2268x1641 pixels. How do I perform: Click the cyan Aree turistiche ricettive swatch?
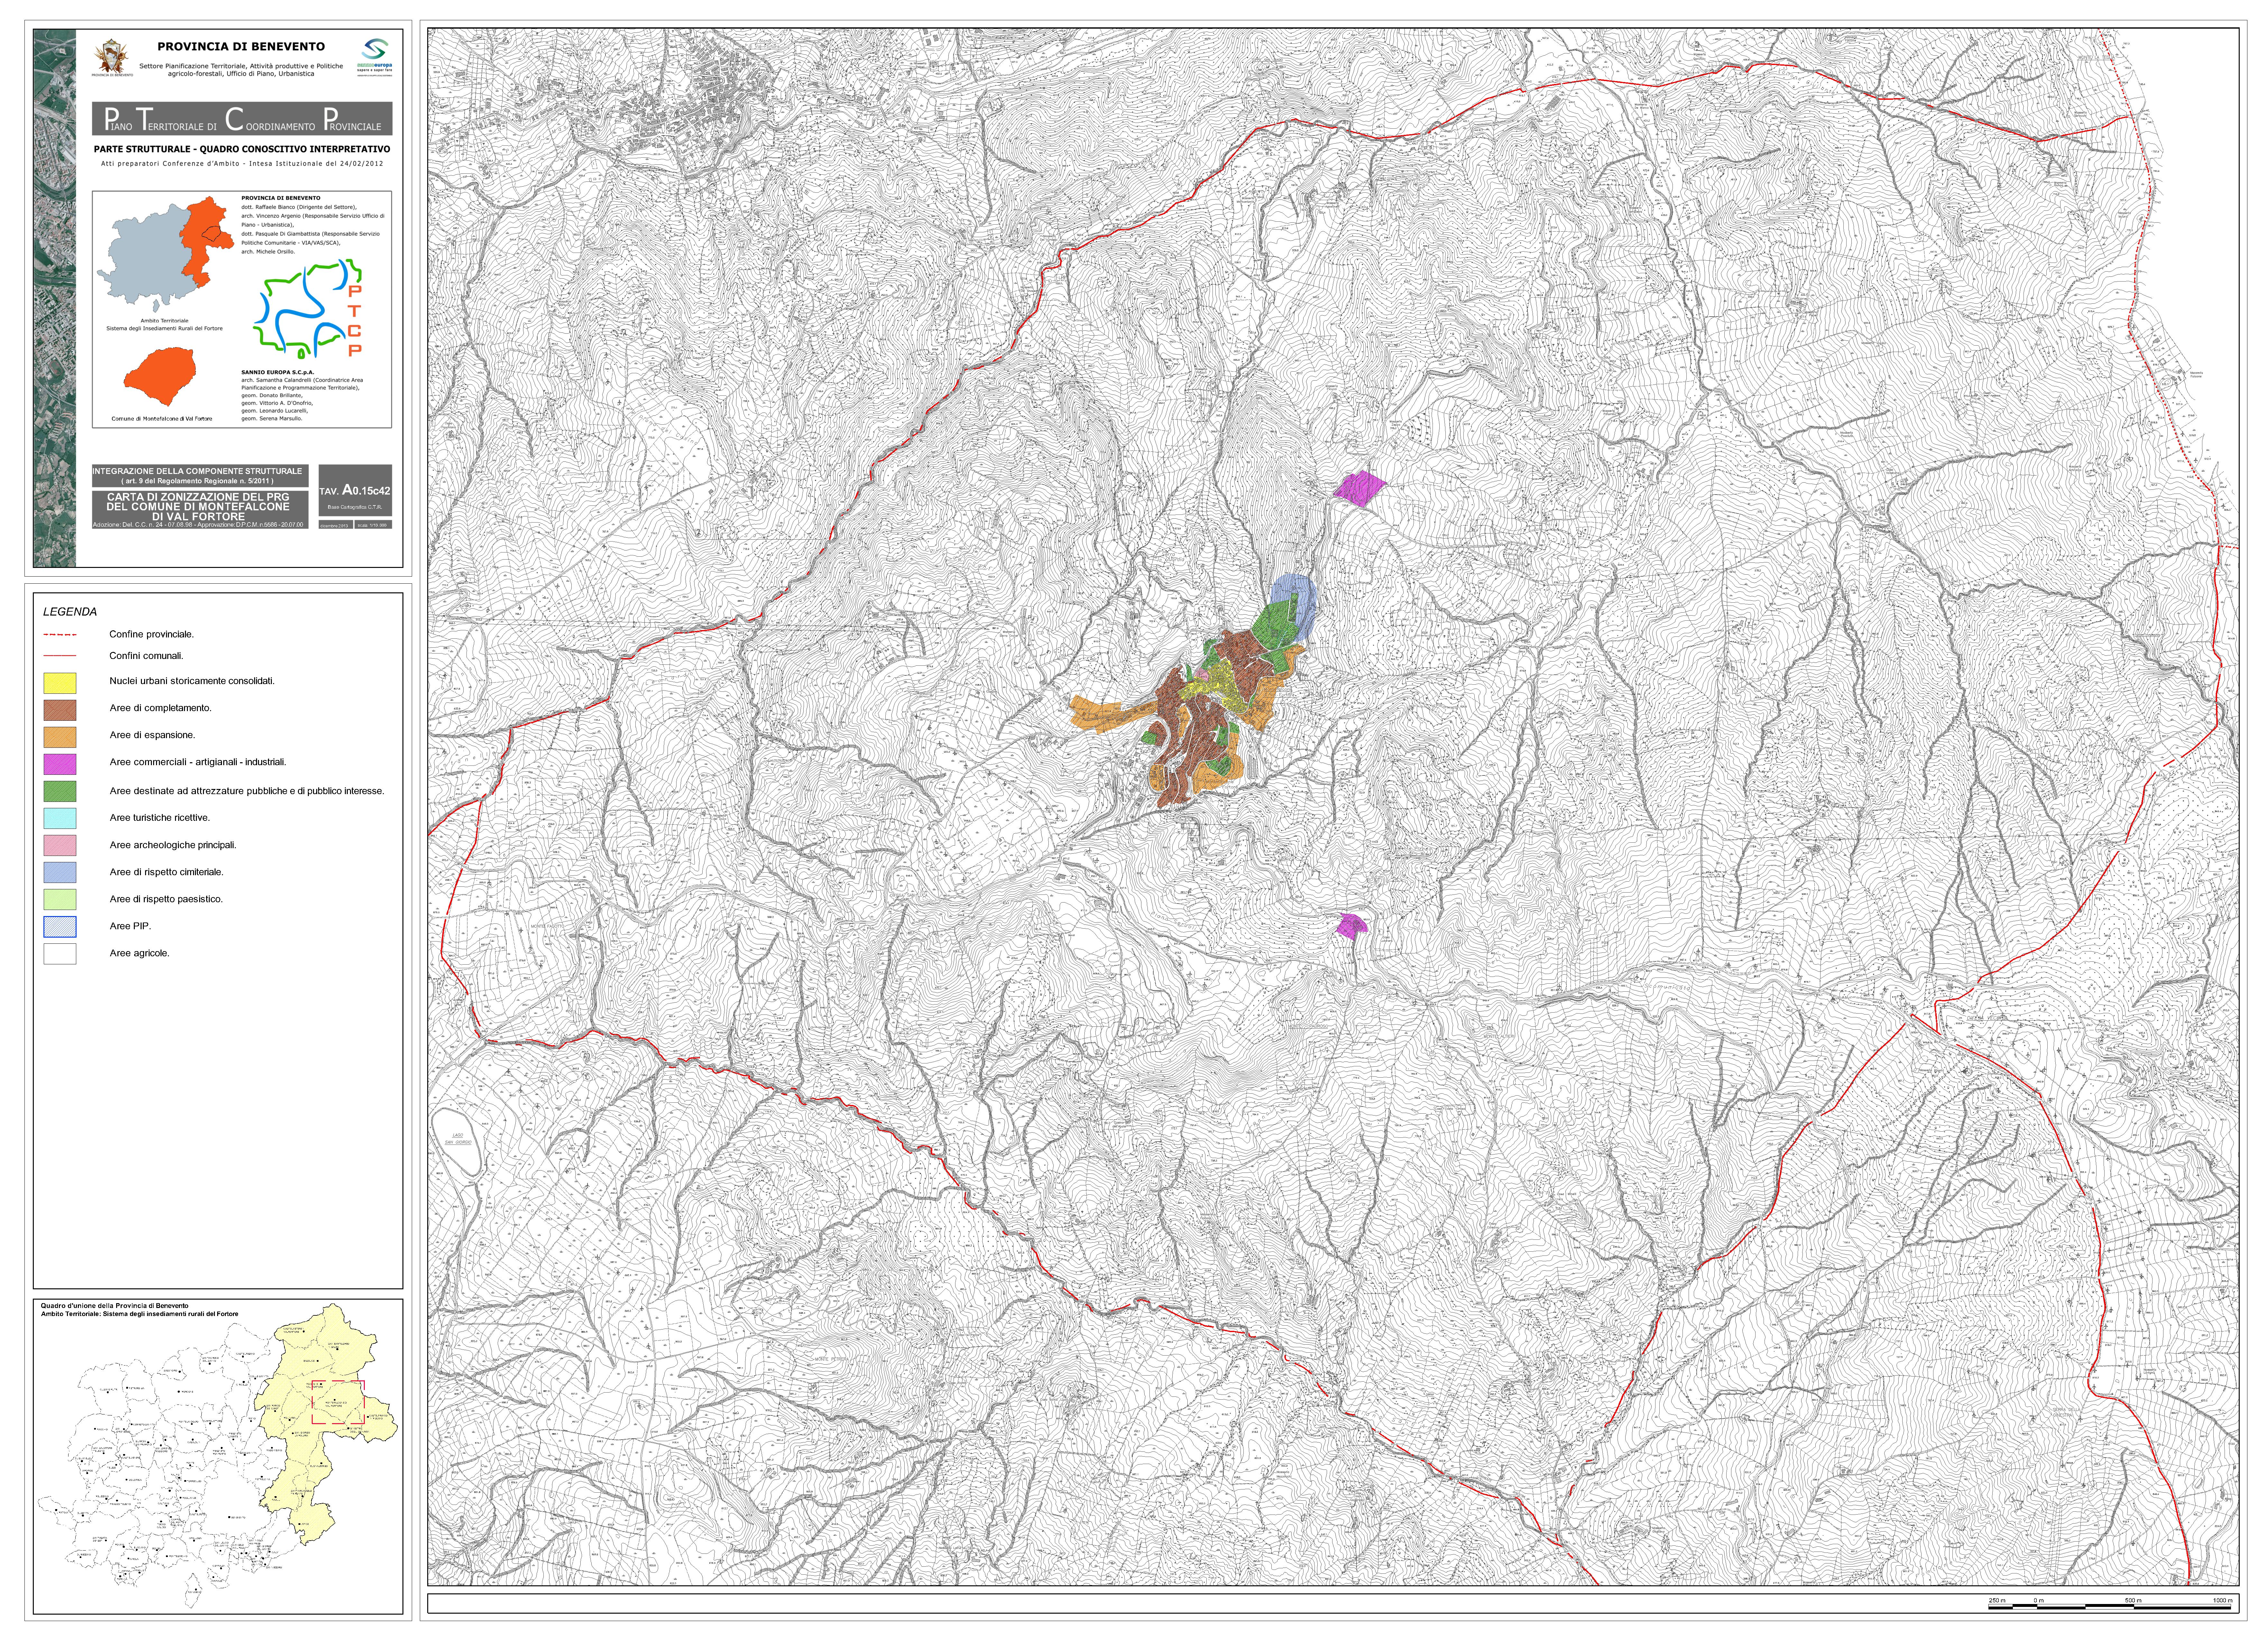coord(60,818)
